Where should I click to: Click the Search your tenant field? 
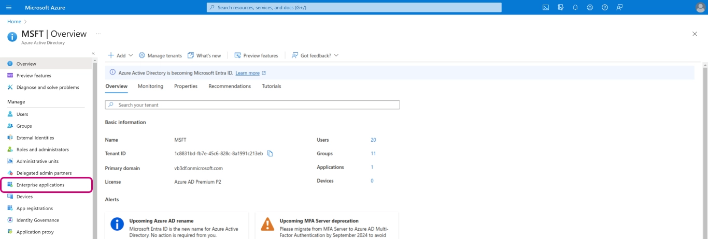[x=252, y=105]
